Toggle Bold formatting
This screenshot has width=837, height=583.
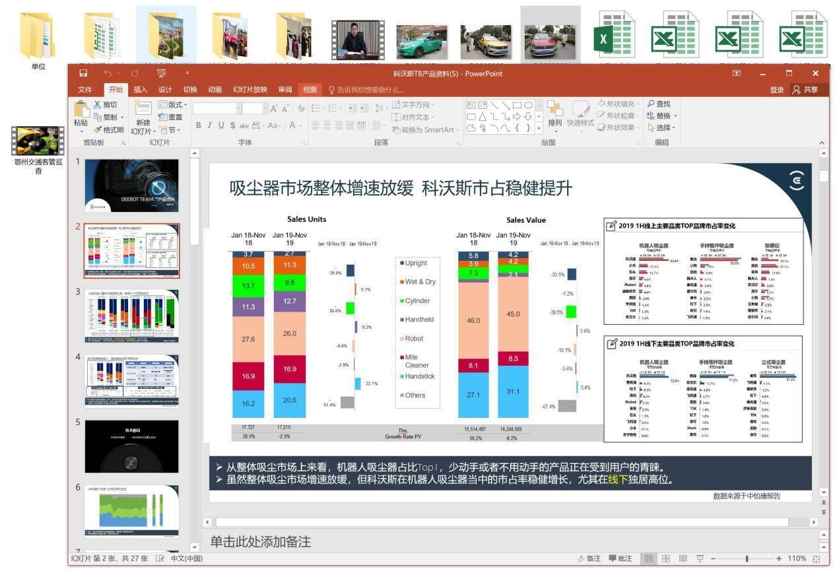(x=199, y=125)
